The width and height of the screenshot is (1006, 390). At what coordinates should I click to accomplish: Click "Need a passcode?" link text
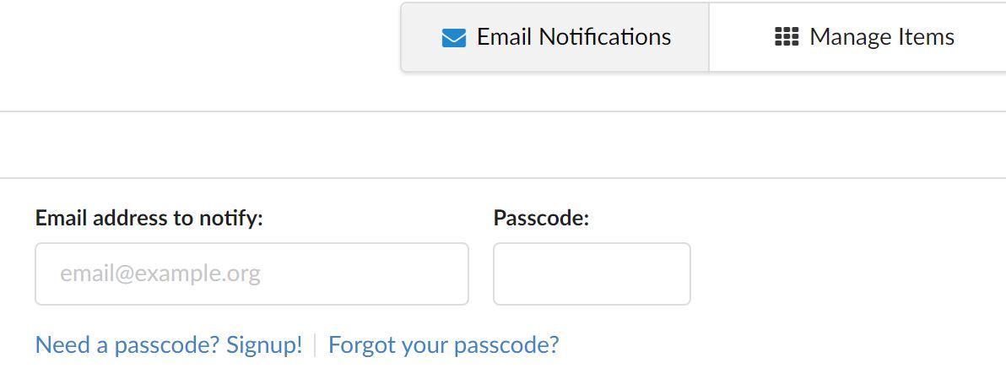click(x=128, y=344)
